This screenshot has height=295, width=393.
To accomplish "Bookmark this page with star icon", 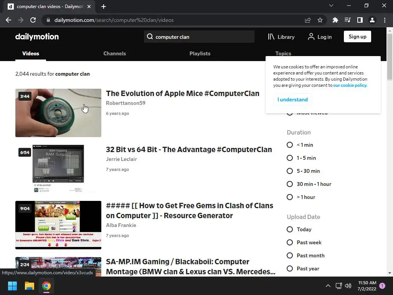I will tap(320, 20).
